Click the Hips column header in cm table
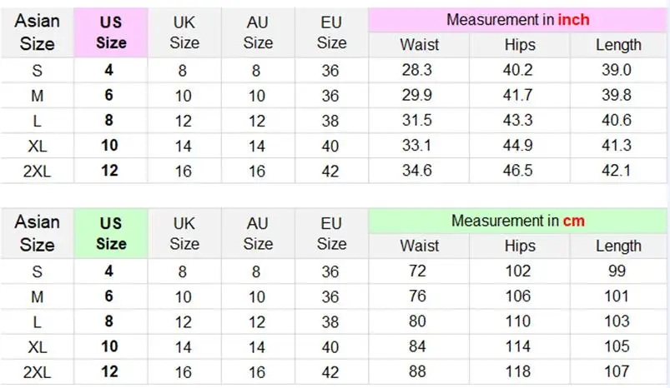The height and width of the screenshot is (388, 670). click(520, 246)
